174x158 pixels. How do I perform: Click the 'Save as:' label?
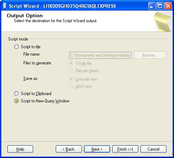31,78
